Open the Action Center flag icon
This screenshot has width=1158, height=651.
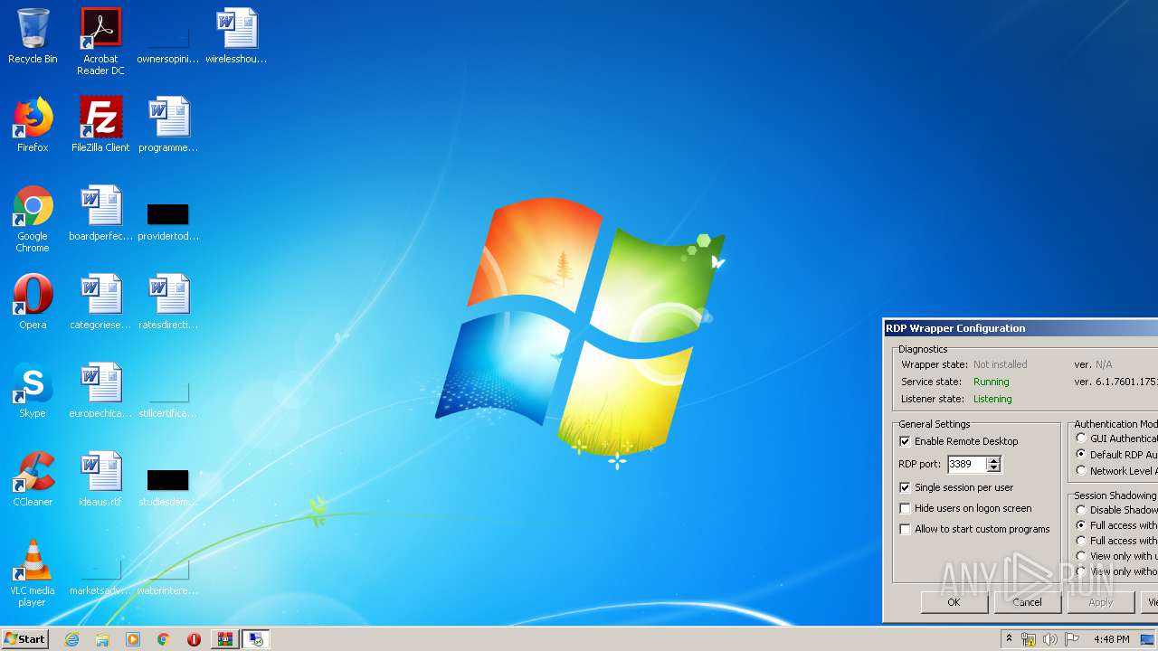point(1072,639)
